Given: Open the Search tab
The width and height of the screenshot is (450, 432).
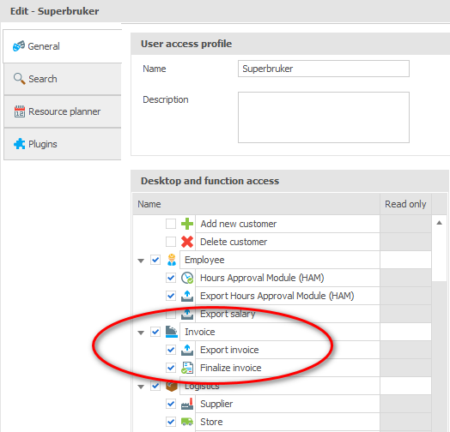Looking at the screenshot, I should [63, 79].
